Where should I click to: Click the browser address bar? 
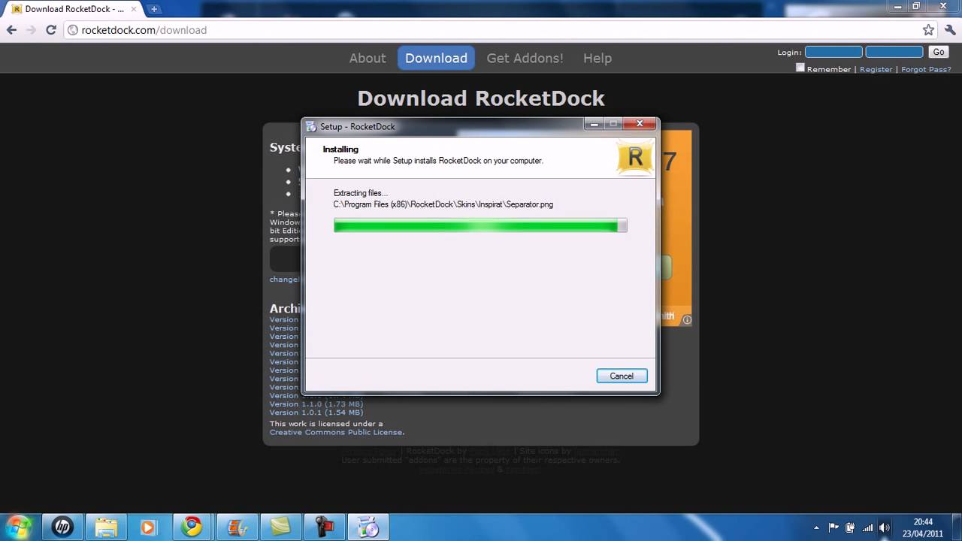tap(301, 30)
